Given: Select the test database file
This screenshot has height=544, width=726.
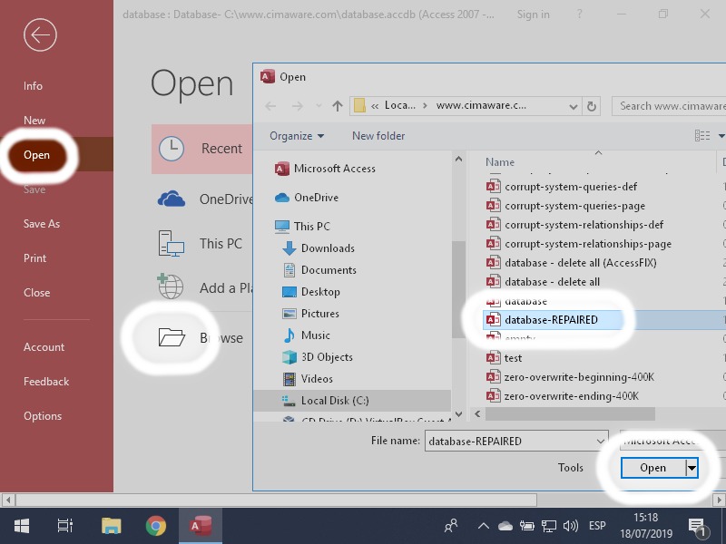Looking at the screenshot, I should tap(513, 358).
